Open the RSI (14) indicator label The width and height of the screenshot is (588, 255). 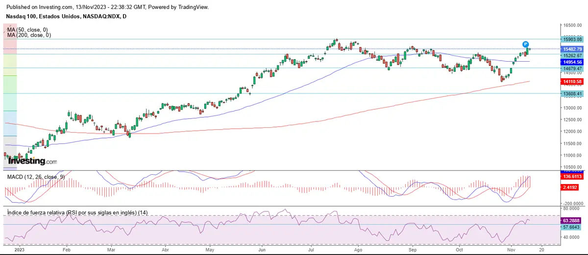pos(77,213)
